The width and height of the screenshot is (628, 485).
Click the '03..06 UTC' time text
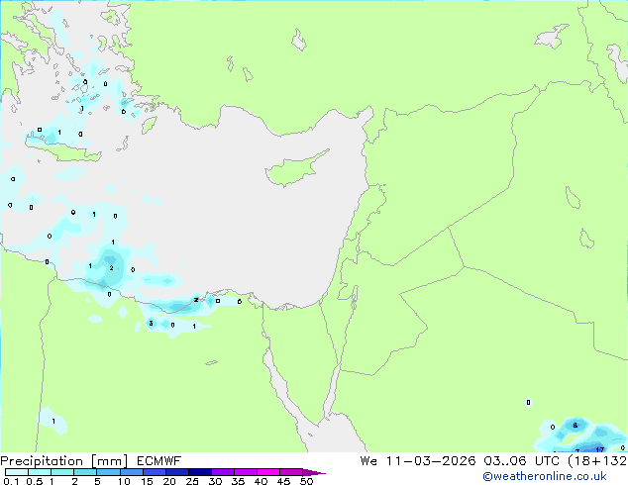[x=522, y=461]
